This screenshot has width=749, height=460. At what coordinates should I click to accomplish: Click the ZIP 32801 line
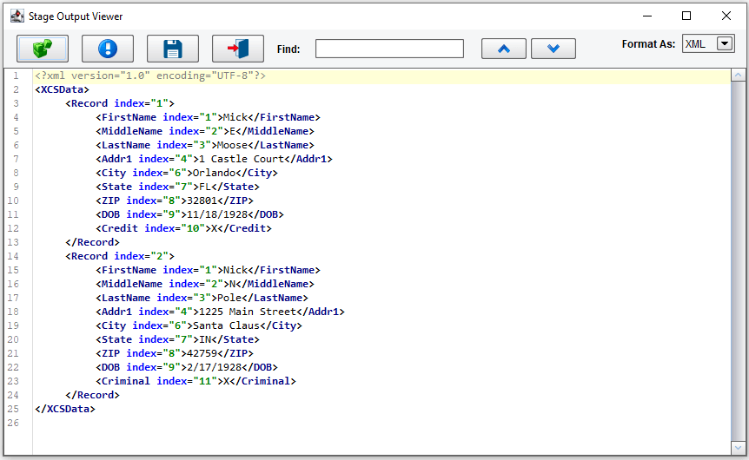pyautogui.click(x=175, y=200)
